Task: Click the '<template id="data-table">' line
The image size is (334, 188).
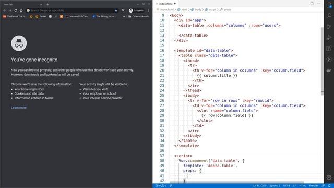Action: (204, 51)
